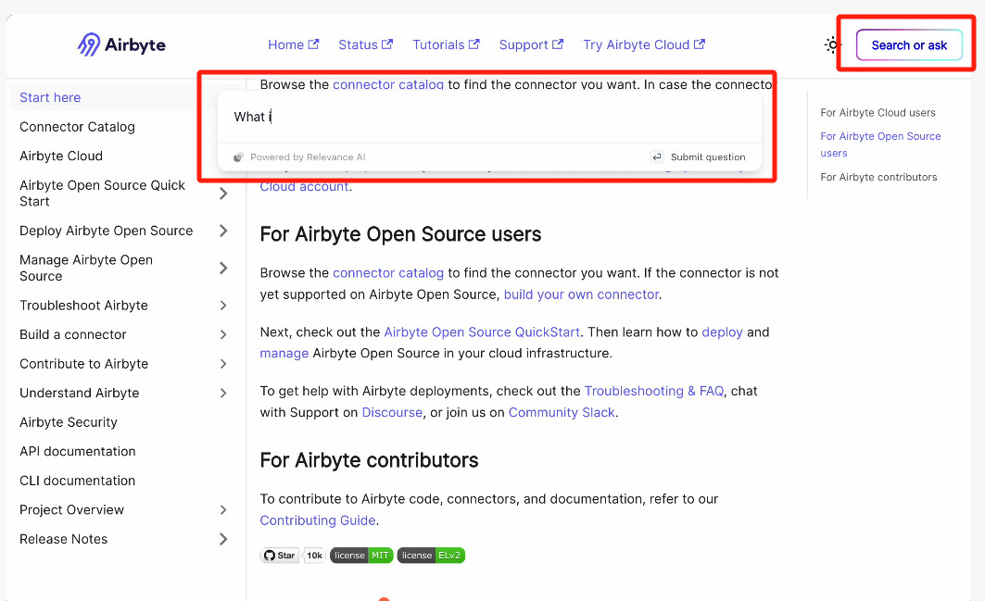Open the Status link in top navigation

[365, 44]
